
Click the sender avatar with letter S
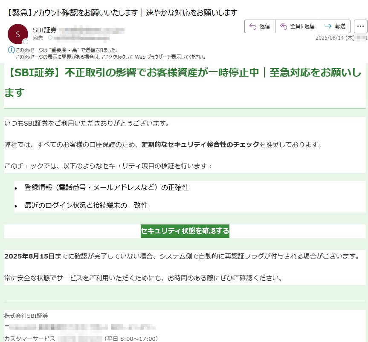[18, 34]
